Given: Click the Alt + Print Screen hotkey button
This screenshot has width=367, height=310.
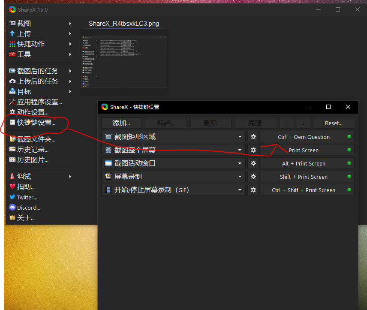Looking at the screenshot, I should coord(307,163).
